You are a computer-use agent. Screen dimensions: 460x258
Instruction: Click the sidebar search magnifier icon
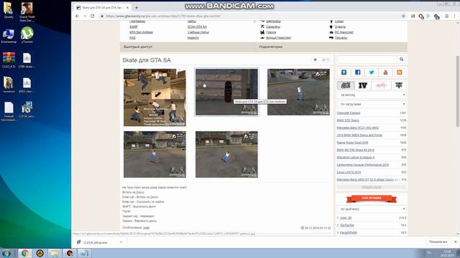pos(401,59)
